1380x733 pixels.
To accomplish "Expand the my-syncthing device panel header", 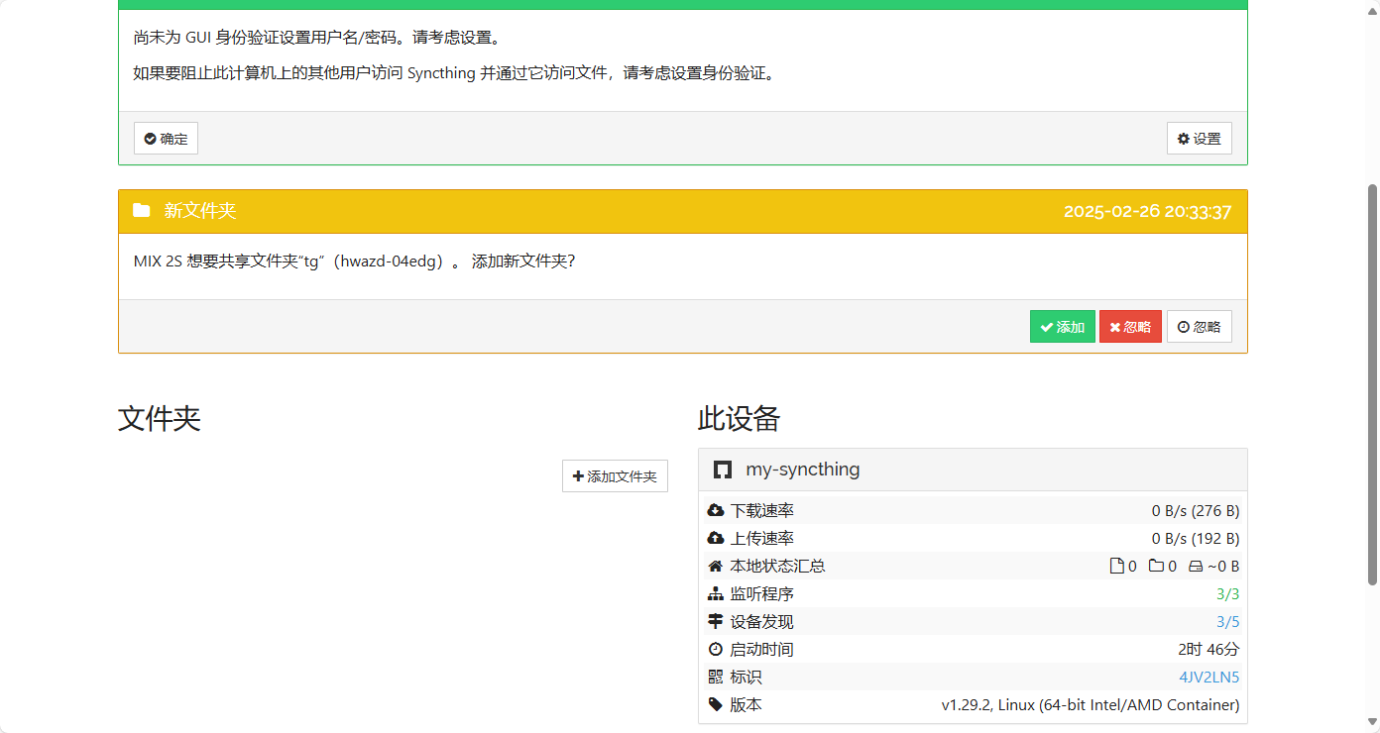I will (973, 470).
